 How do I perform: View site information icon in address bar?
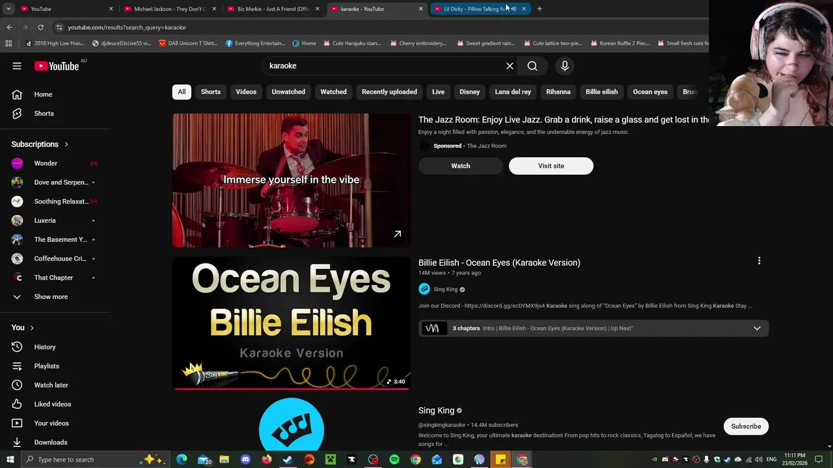pyautogui.click(x=59, y=27)
